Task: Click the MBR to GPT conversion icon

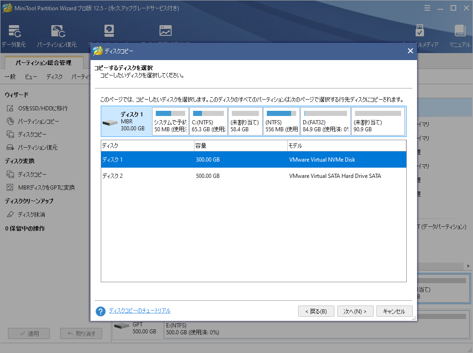Action: pyautogui.click(x=10, y=187)
